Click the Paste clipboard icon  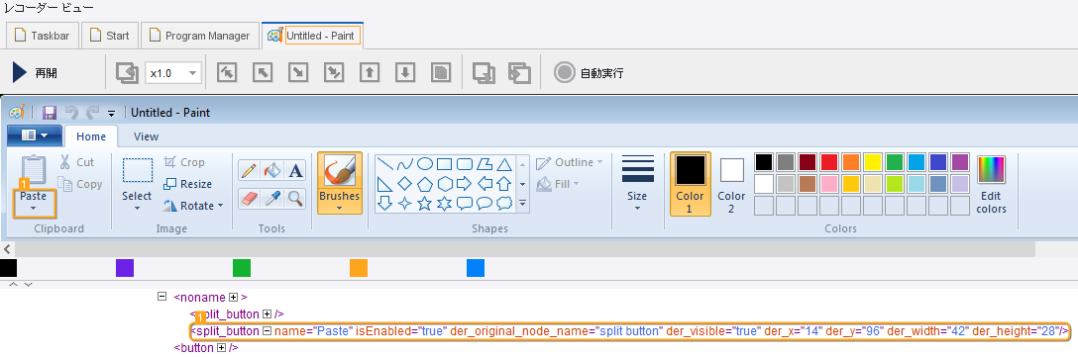click(33, 169)
